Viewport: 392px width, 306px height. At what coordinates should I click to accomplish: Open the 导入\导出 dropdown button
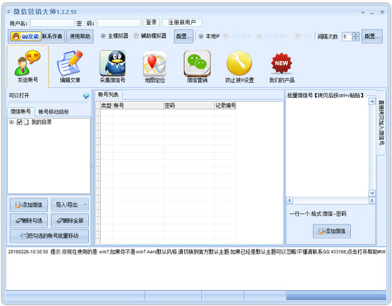click(70, 205)
